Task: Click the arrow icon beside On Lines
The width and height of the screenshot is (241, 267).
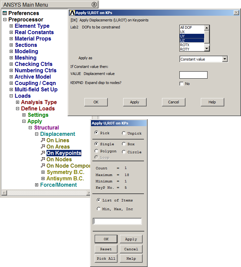Action: (43, 141)
